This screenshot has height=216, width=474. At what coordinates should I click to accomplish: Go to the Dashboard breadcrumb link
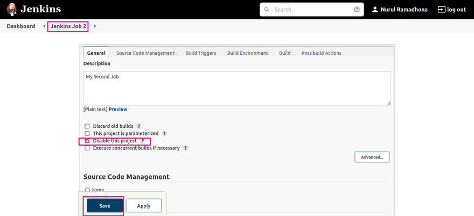(21, 26)
